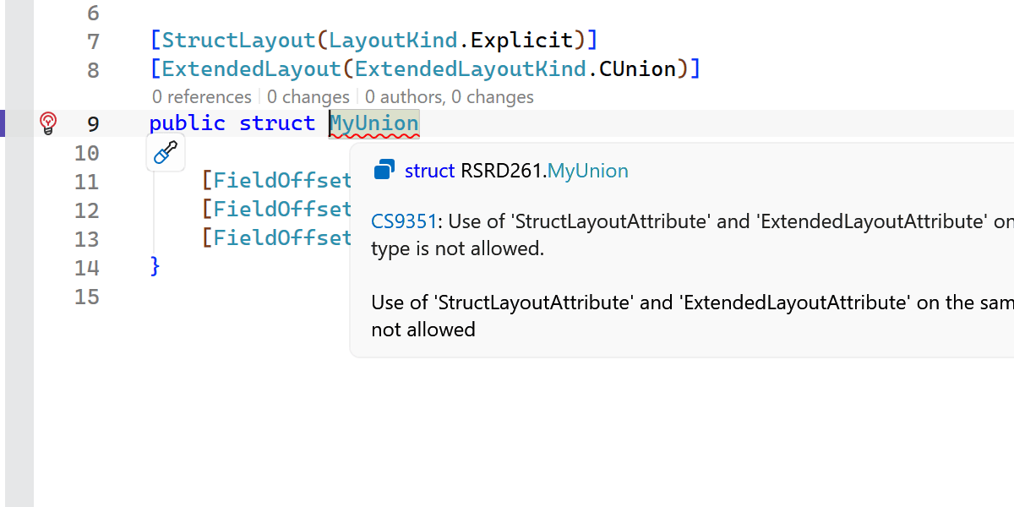Screen dimensions: 1014x507
Task: Click the closing brace on line 14
Action: (155, 267)
